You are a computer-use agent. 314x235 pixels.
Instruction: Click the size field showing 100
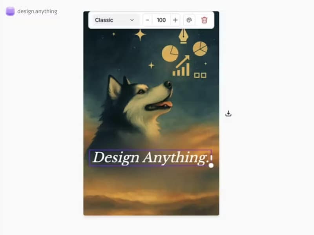click(x=161, y=20)
